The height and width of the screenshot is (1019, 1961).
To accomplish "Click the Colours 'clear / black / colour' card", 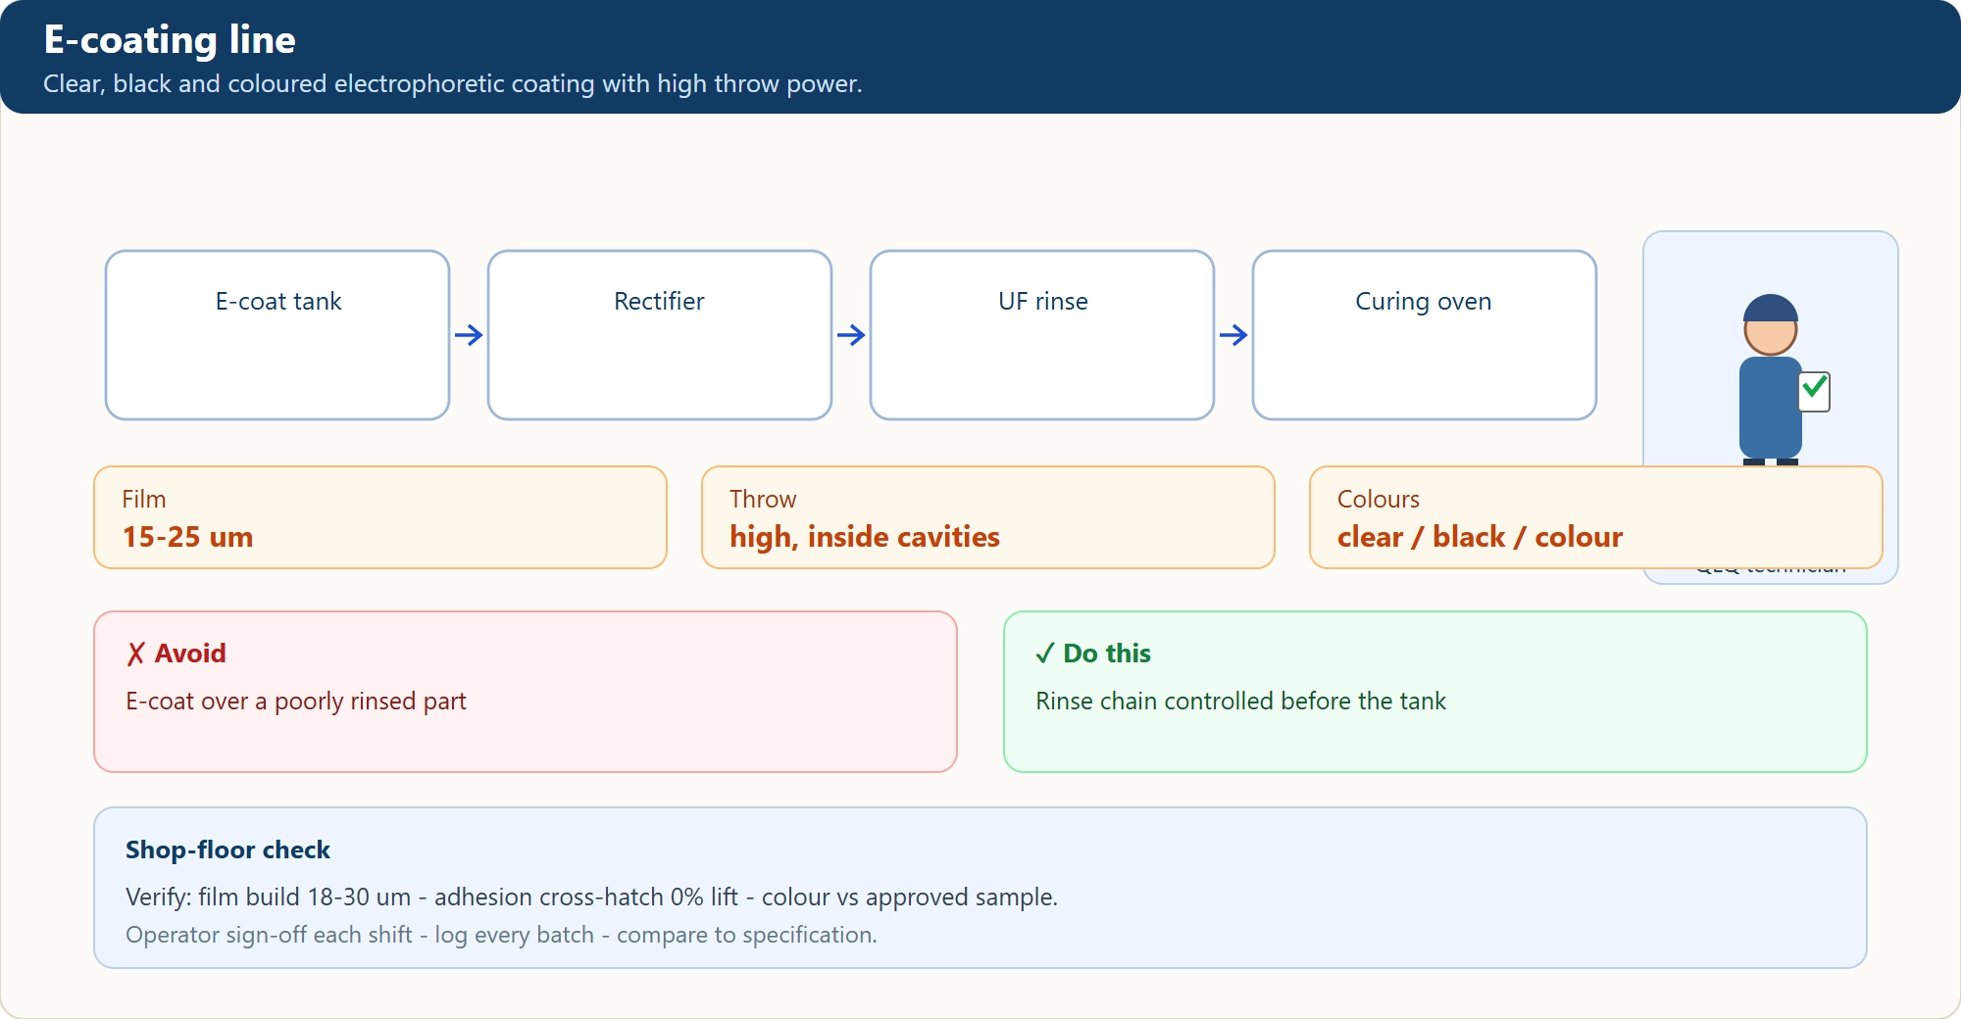I will pos(1596,517).
